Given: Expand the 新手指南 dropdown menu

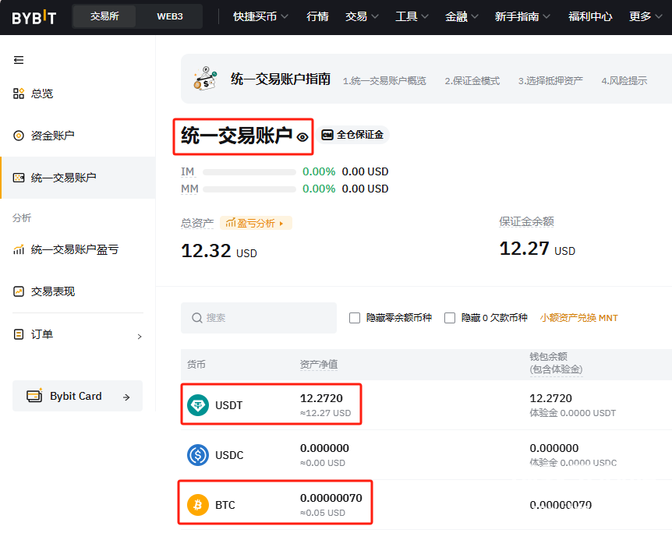Looking at the screenshot, I should click(522, 16).
